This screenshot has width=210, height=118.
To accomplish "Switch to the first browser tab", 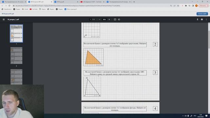I will click(13, 2).
